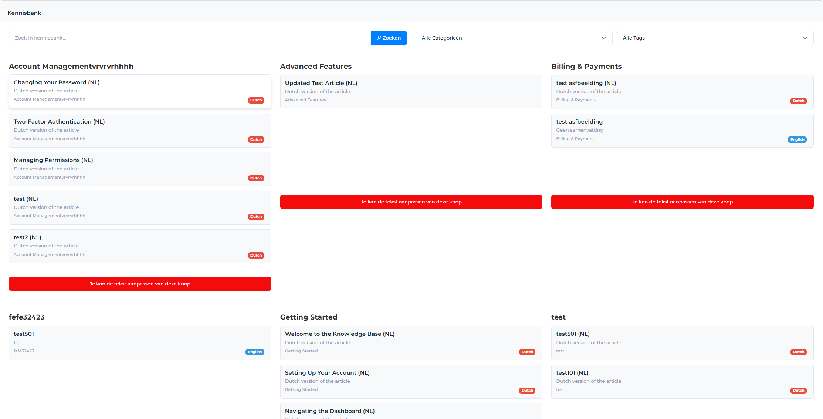The image size is (823, 419).
Task: Click the chevron on Alle Categorieën
Action: pyautogui.click(x=604, y=38)
